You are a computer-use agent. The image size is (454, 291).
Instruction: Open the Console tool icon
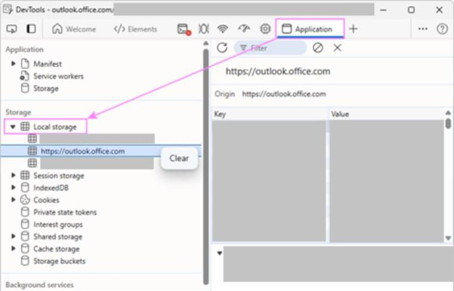184,29
